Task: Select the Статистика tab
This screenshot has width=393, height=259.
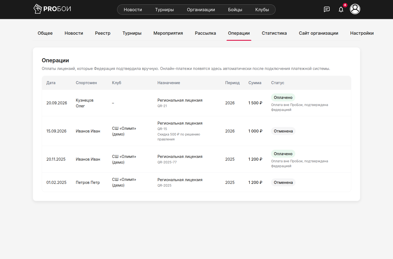Action: coord(274,33)
